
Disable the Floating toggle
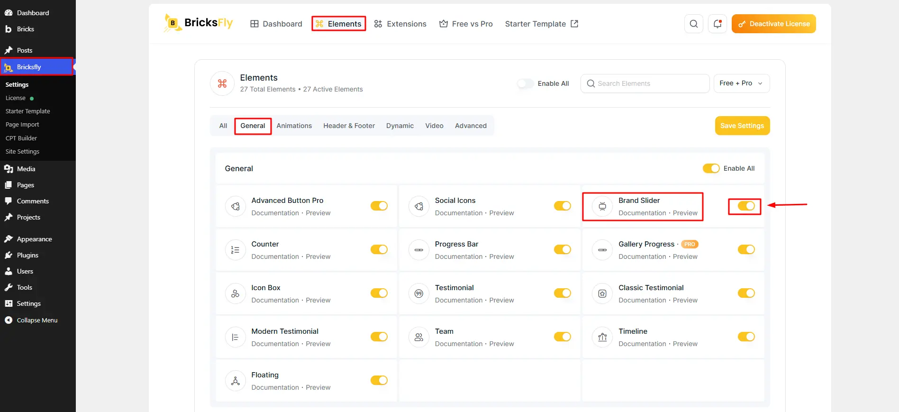(379, 380)
